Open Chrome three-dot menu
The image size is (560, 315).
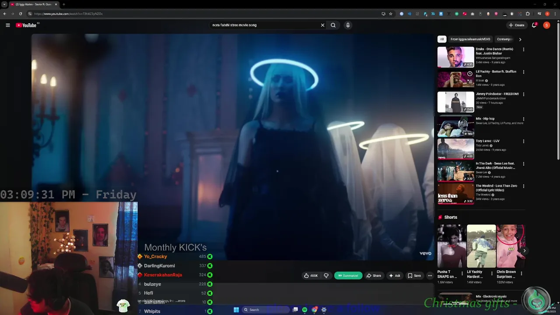point(555,14)
